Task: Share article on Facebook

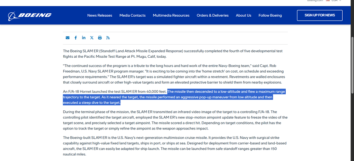Action: pyautogui.click(x=75, y=38)
